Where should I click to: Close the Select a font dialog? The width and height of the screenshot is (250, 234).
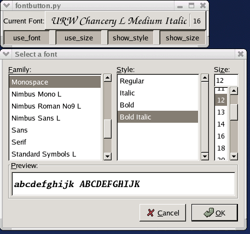[241, 54]
